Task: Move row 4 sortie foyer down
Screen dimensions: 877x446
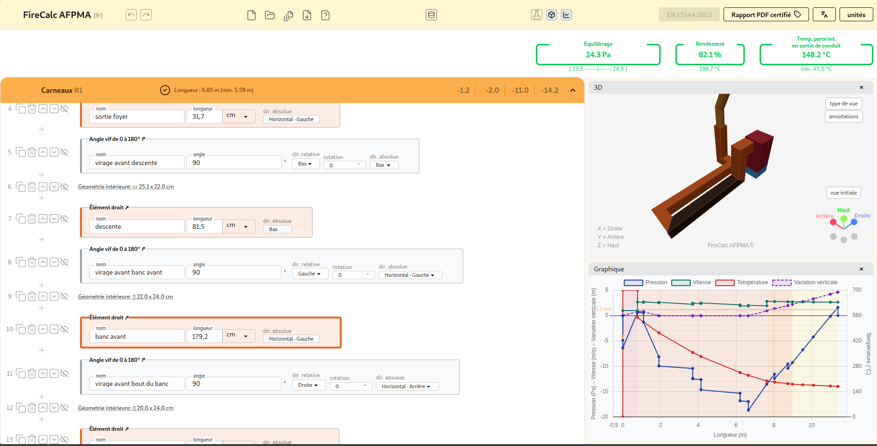Action: 54,109
